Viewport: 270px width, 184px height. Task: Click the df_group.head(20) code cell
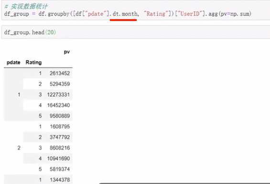pos(136,32)
